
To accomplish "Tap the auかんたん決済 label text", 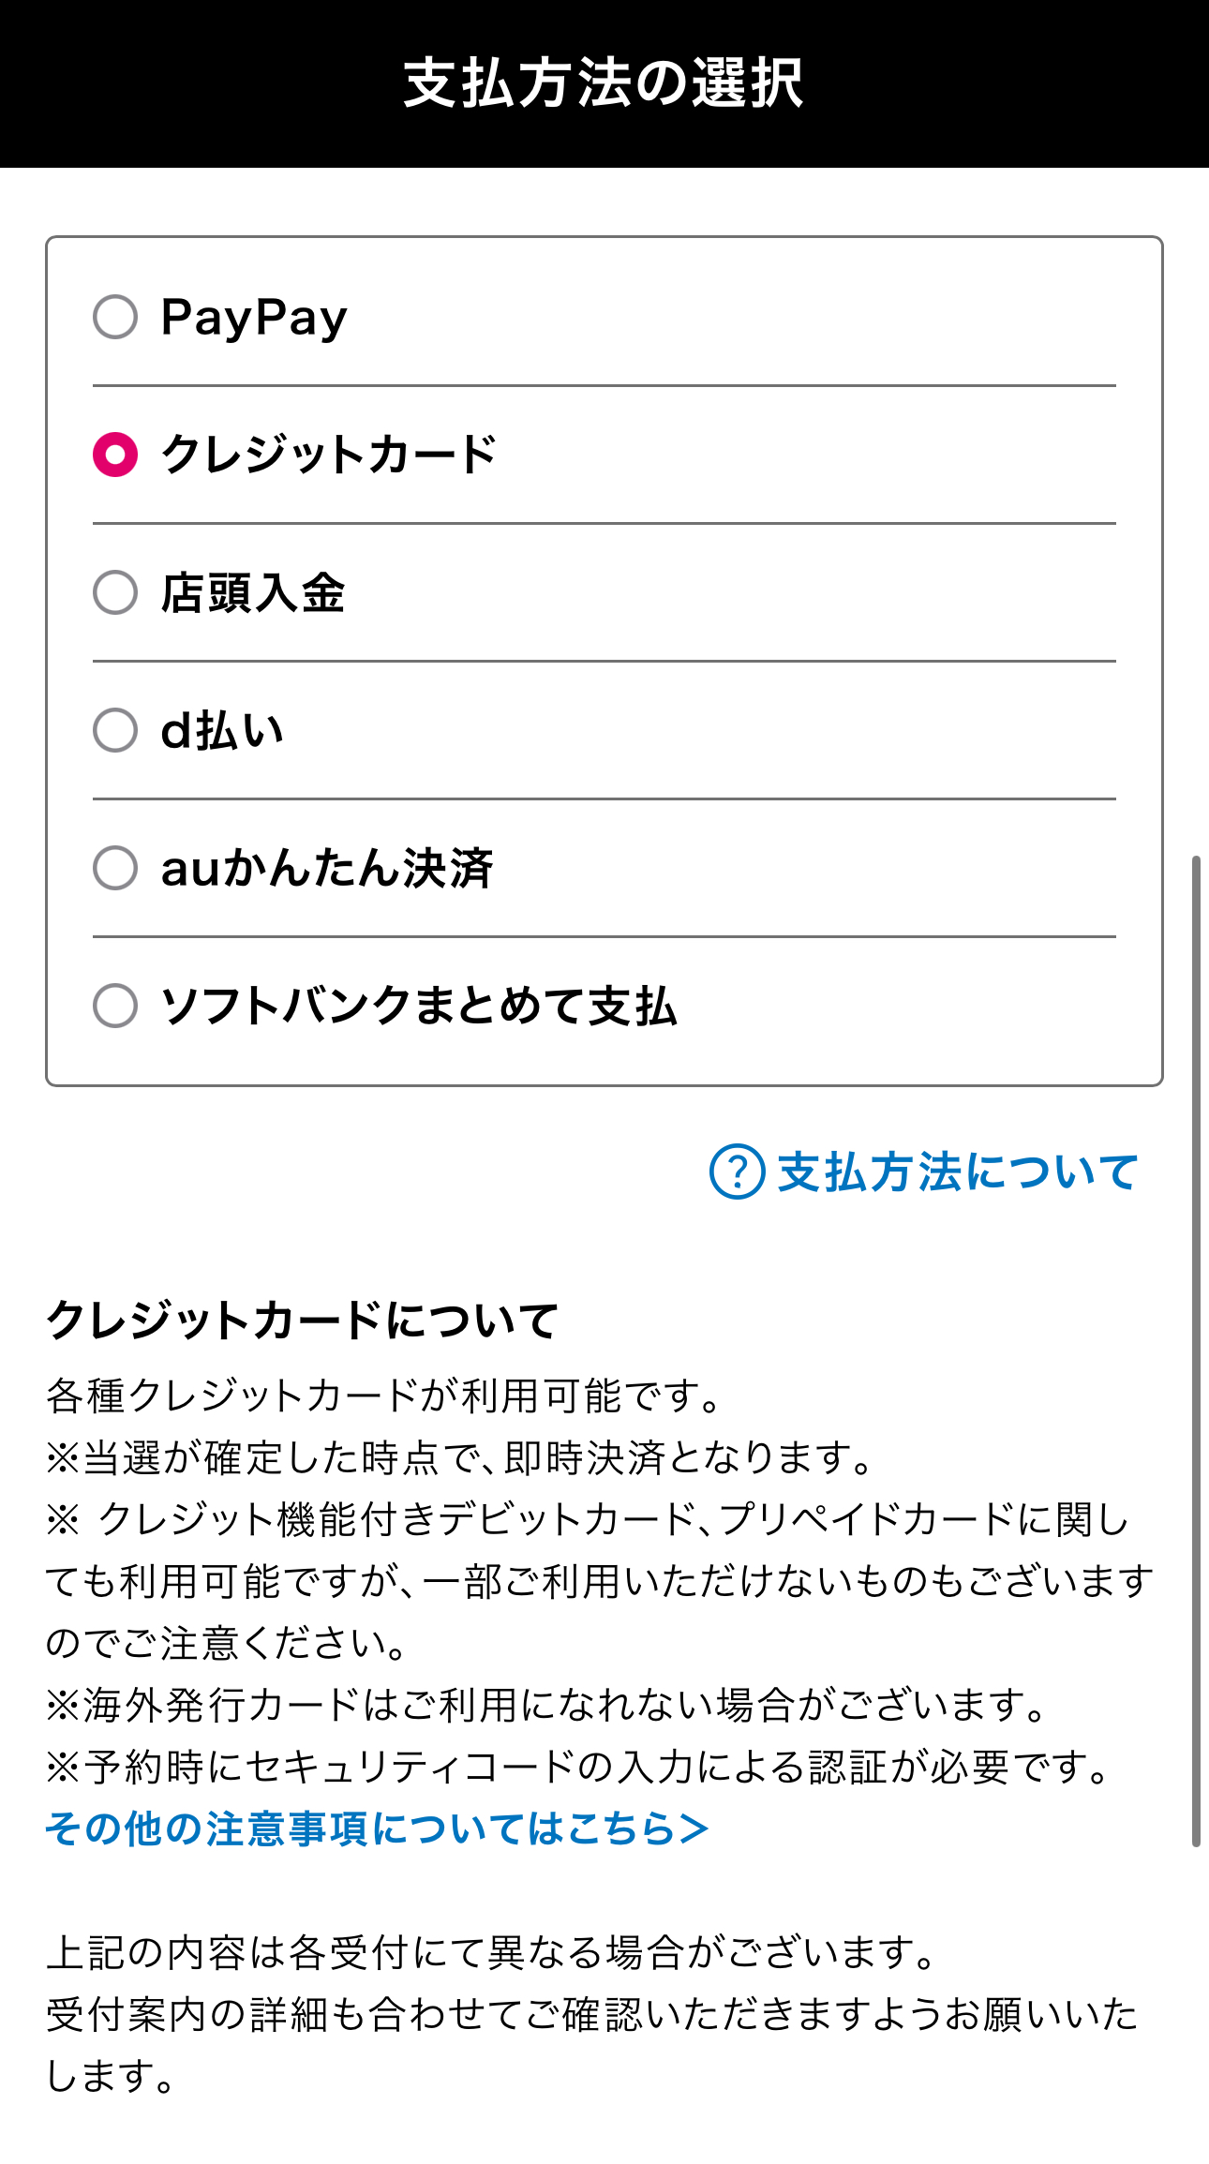I will coord(327,868).
